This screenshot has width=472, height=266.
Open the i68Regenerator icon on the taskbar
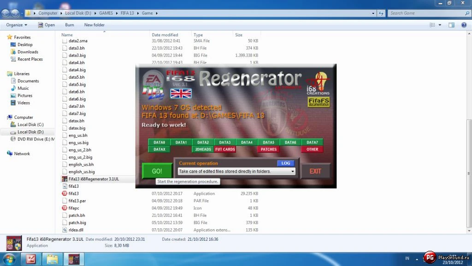tap(73, 259)
